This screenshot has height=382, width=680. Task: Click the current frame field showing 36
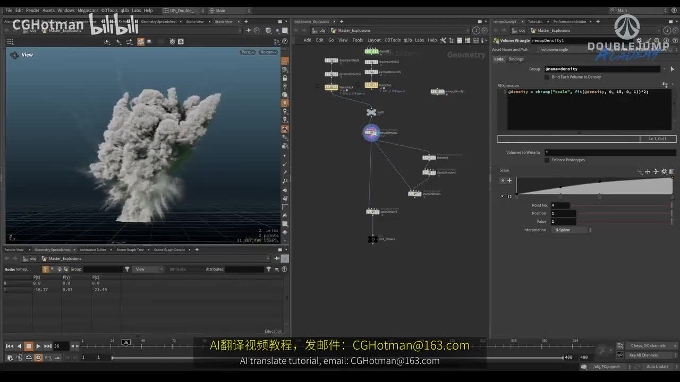click(x=60, y=346)
